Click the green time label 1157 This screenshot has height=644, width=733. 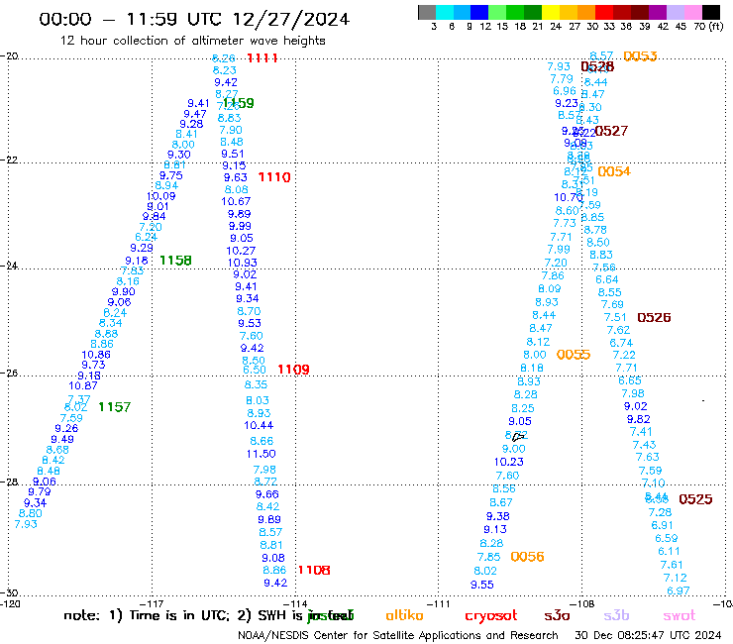[115, 407]
